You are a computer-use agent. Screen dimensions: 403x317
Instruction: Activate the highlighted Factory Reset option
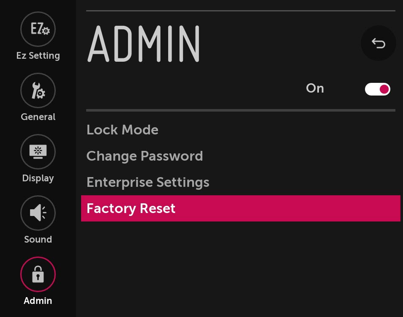click(x=131, y=208)
